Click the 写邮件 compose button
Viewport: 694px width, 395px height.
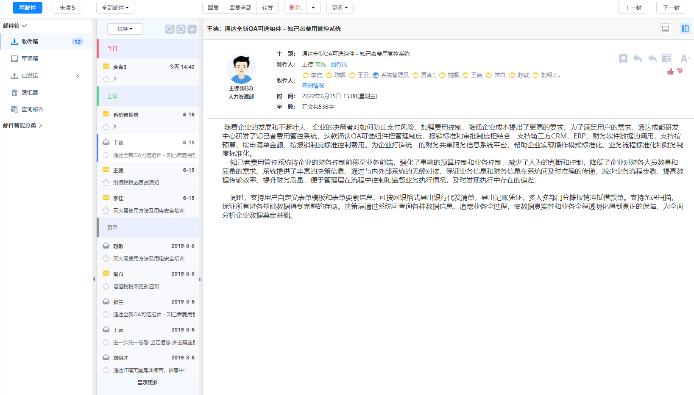coord(28,8)
